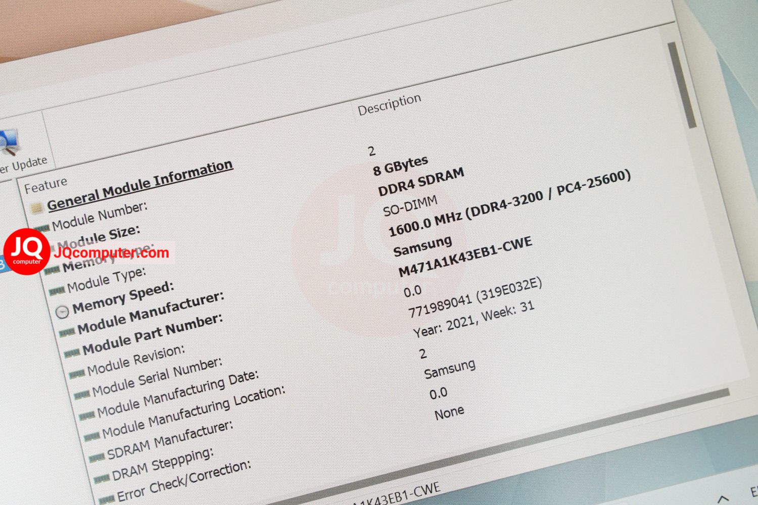The width and height of the screenshot is (758, 505).
Task: Click the clock icon beside Memory Speed
Action: tap(62, 312)
